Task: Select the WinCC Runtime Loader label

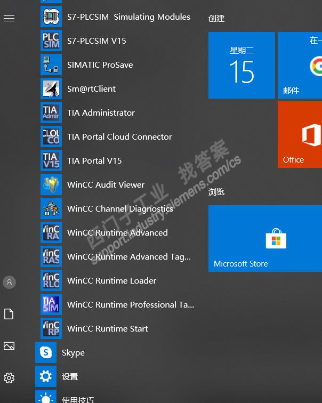Action: (111, 280)
